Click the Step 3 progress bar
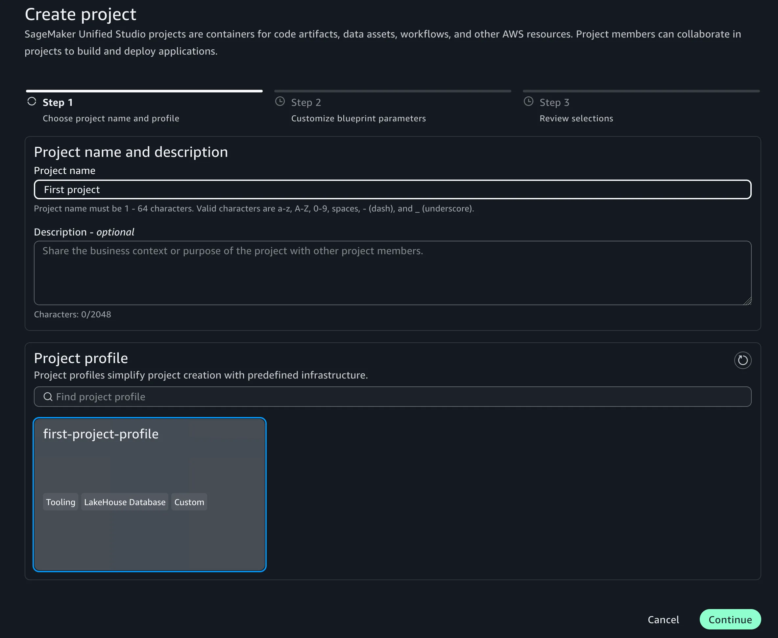 641,91
